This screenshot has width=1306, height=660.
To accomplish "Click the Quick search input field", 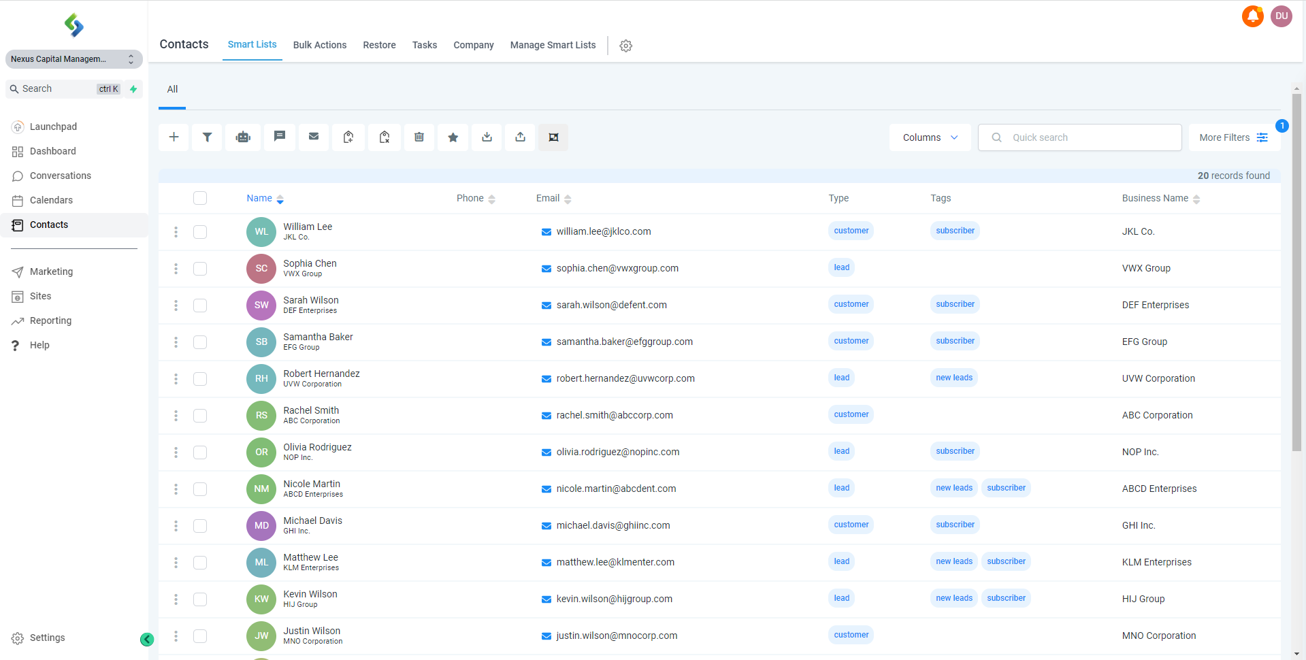I will pyautogui.click(x=1089, y=137).
